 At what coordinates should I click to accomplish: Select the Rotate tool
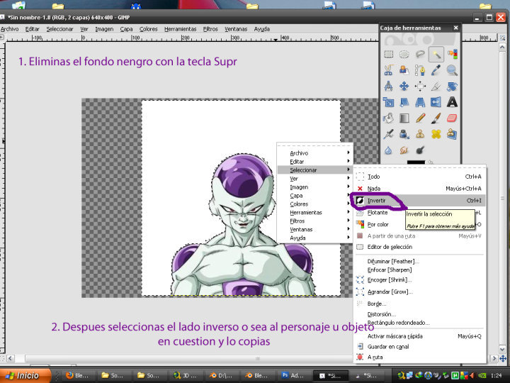click(452, 86)
